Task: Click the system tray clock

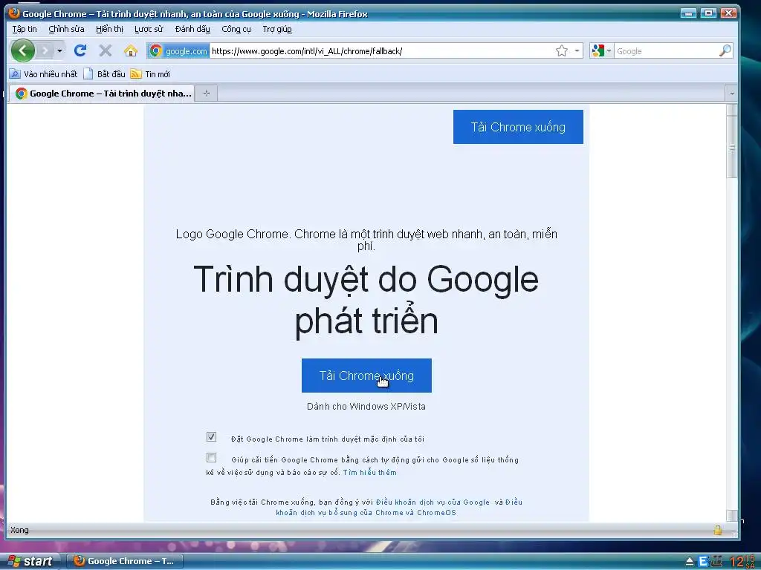Action: (742, 561)
